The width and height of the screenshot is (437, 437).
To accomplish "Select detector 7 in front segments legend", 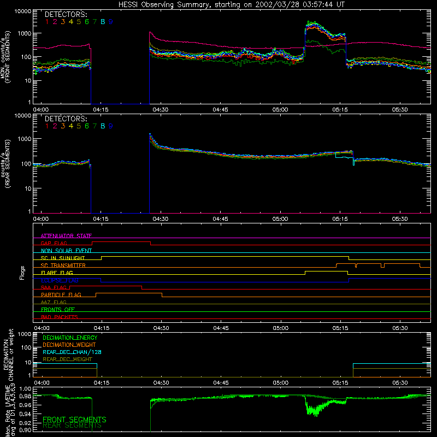I will tap(95, 22).
